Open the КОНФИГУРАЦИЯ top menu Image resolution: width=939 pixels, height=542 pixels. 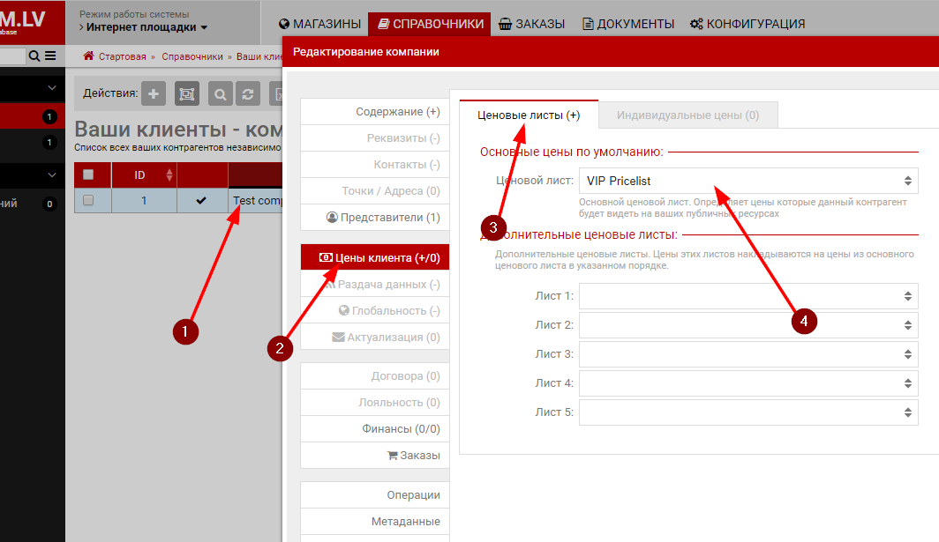(x=747, y=24)
